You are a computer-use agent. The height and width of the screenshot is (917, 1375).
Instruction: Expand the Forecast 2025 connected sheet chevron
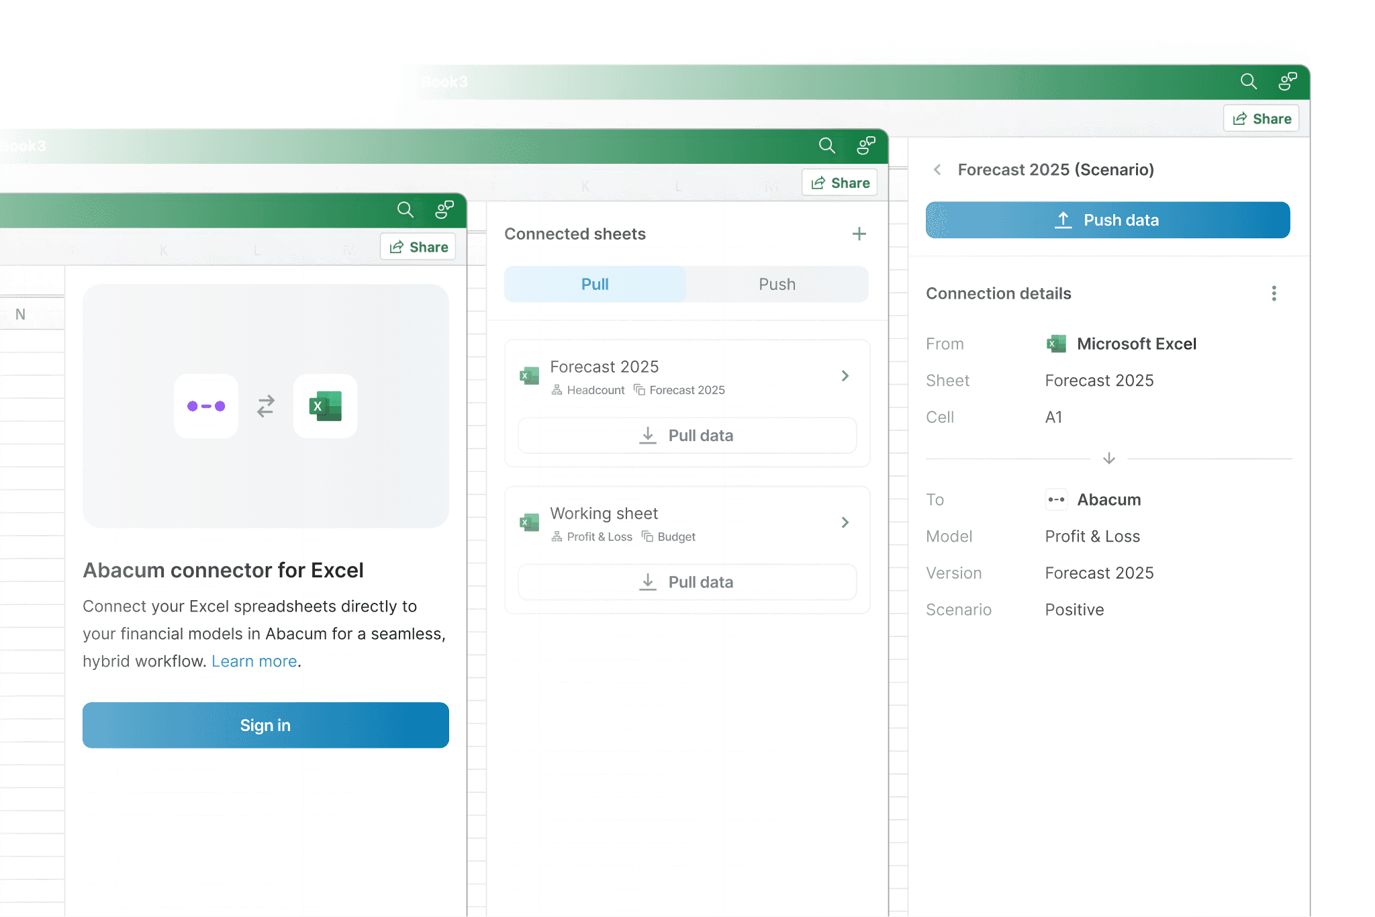pos(845,376)
